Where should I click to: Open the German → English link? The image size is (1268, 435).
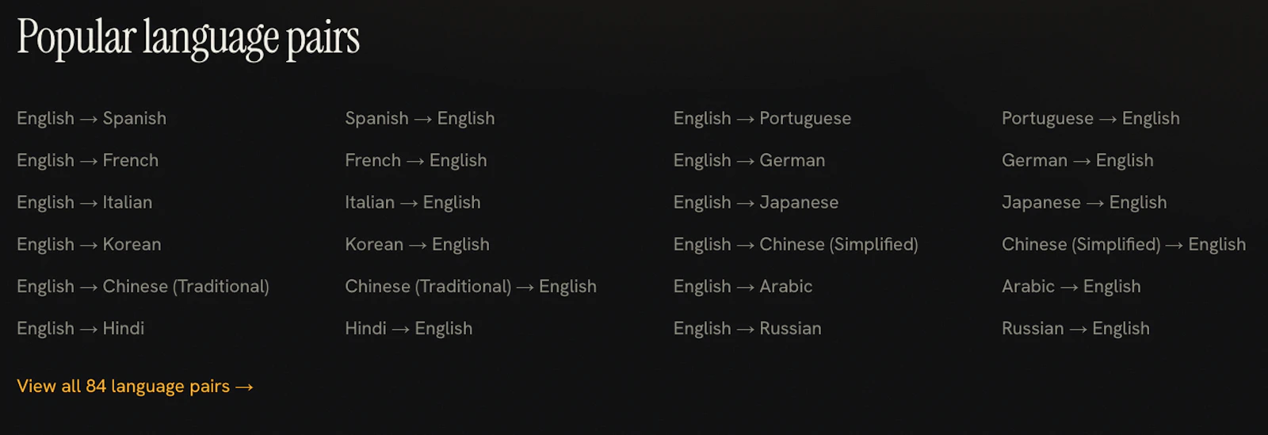(x=1078, y=160)
